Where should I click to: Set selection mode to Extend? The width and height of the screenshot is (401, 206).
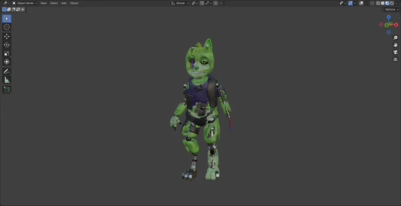point(9,9)
